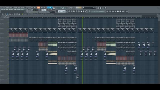Click the transport stop button
Screen dimensions: 160x90
pos(37,10)
